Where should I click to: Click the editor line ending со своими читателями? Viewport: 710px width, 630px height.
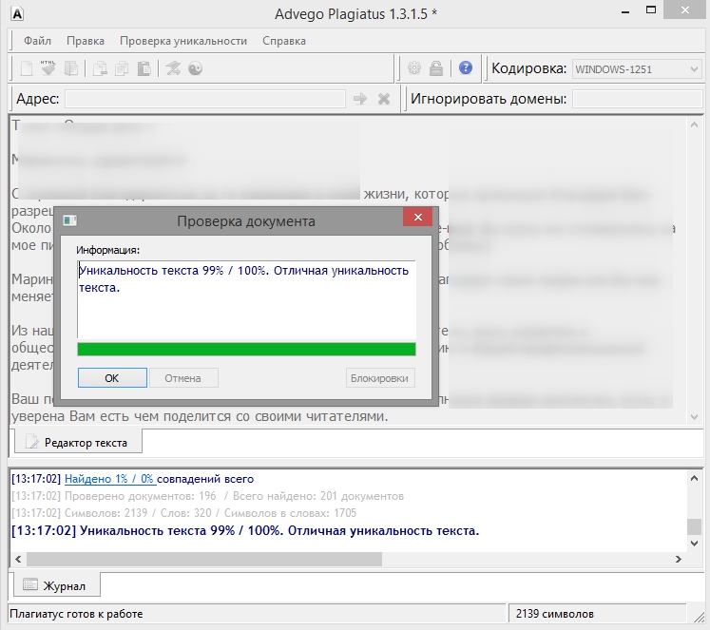click(x=200, y=416)
